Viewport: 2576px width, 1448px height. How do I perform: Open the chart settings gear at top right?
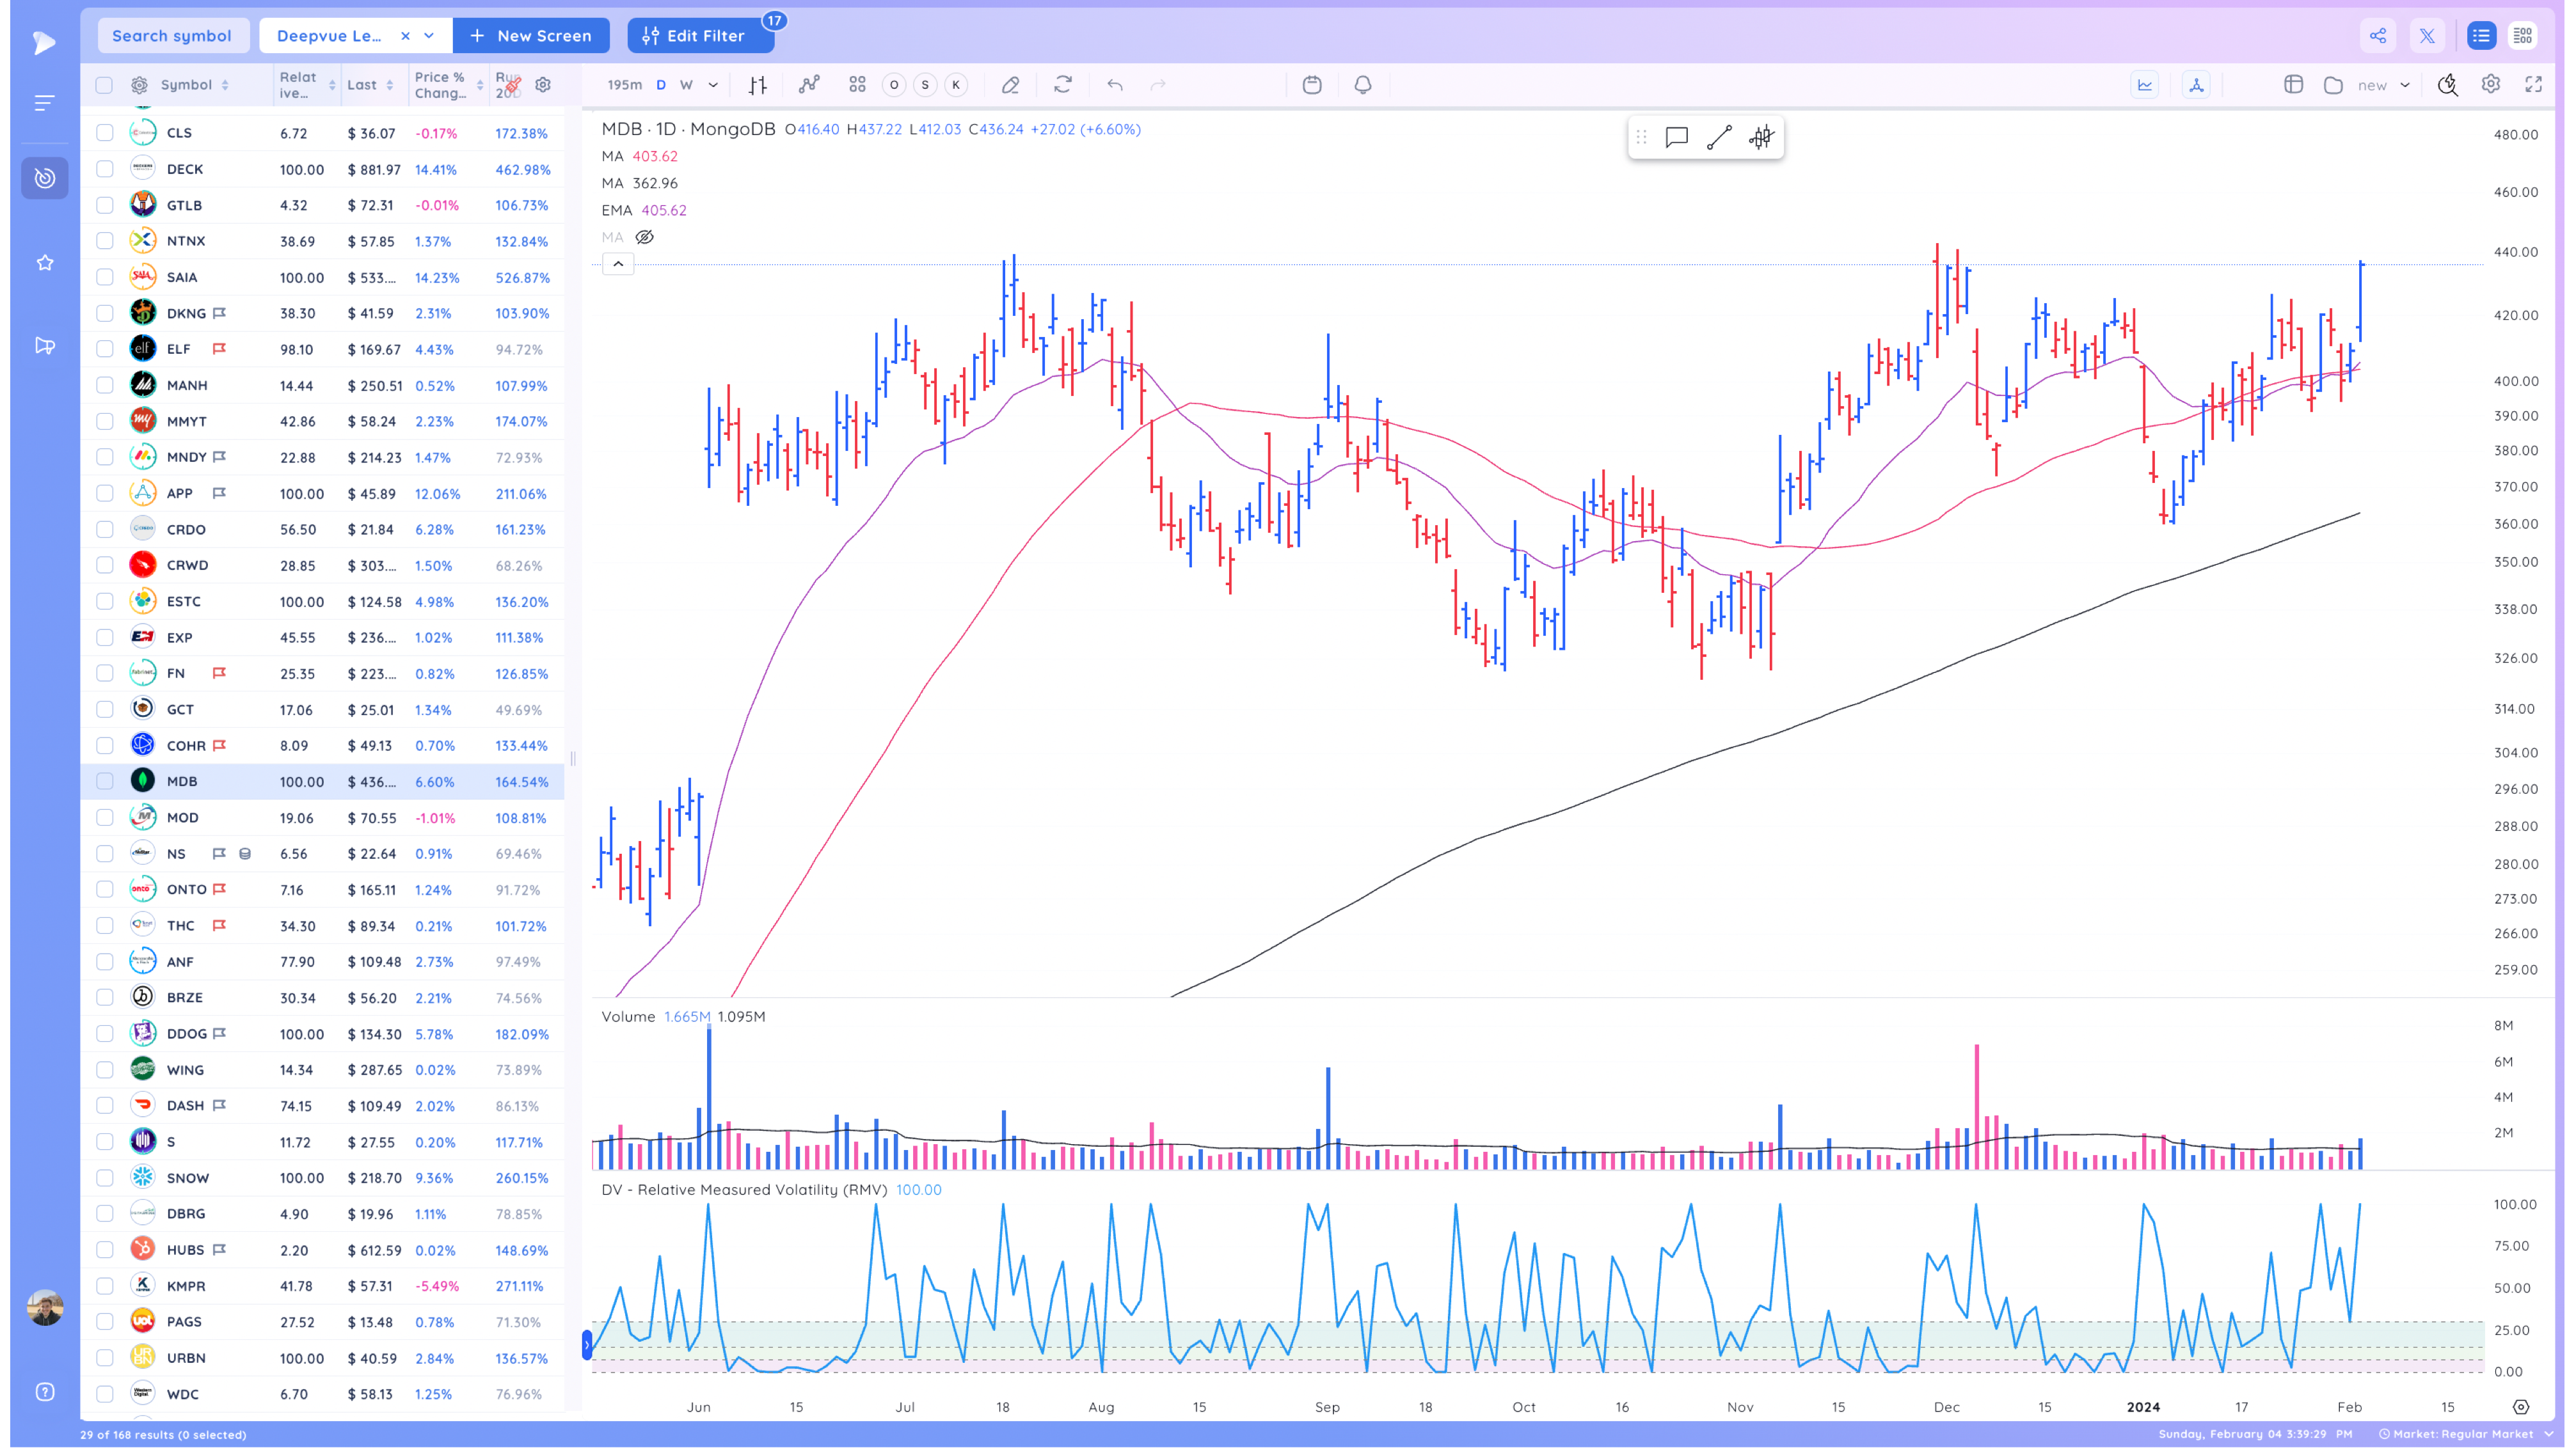(2491, 85)
